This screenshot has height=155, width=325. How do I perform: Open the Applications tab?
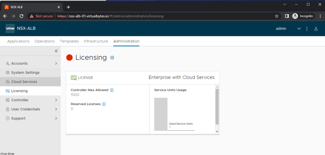pos(18,41)
